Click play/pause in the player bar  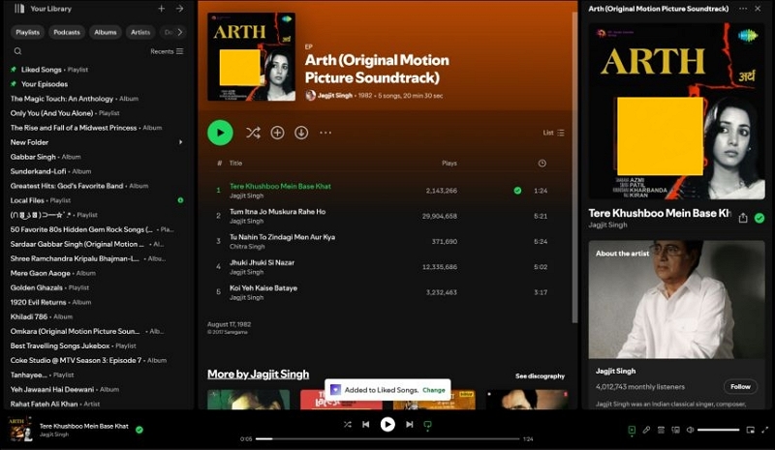pyautogui.click(x=387, y=424)
